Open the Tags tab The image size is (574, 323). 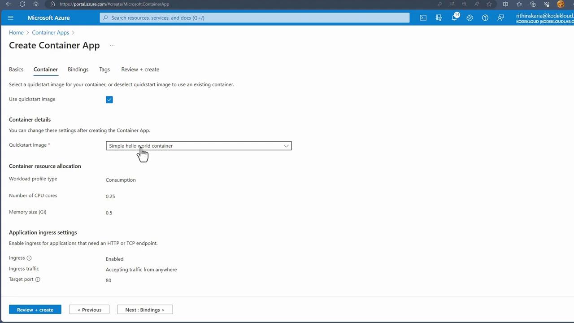pyautogui.click(x=104, y=70)
